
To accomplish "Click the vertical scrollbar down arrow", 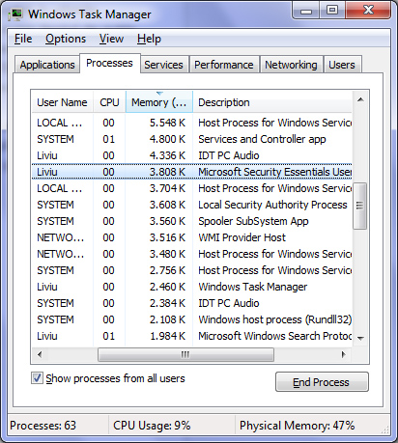I will coord(360,339).
